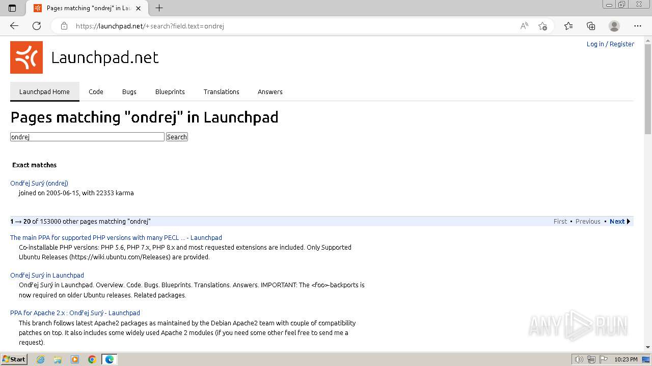Open Action Center flag icon
Viewport: 652px width, 366px height.
pos(603,359)
